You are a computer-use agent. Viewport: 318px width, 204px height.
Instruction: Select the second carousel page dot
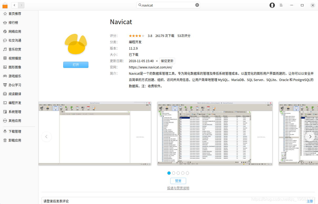tap(173, 173)
